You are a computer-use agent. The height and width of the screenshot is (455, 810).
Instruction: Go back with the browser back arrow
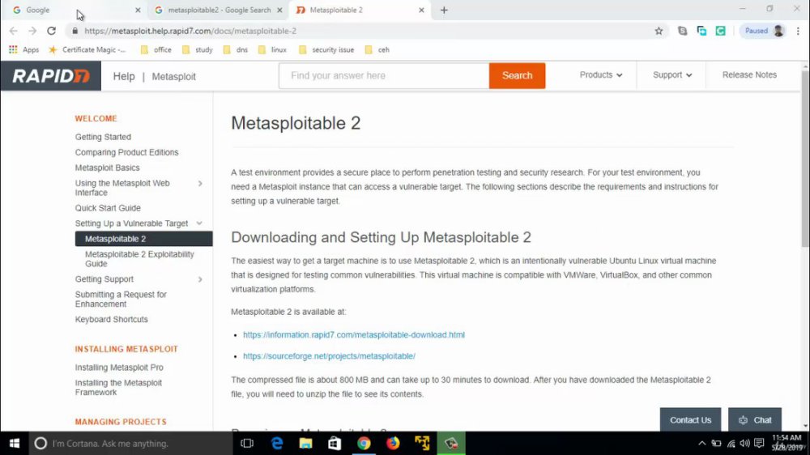coord(14,31)
